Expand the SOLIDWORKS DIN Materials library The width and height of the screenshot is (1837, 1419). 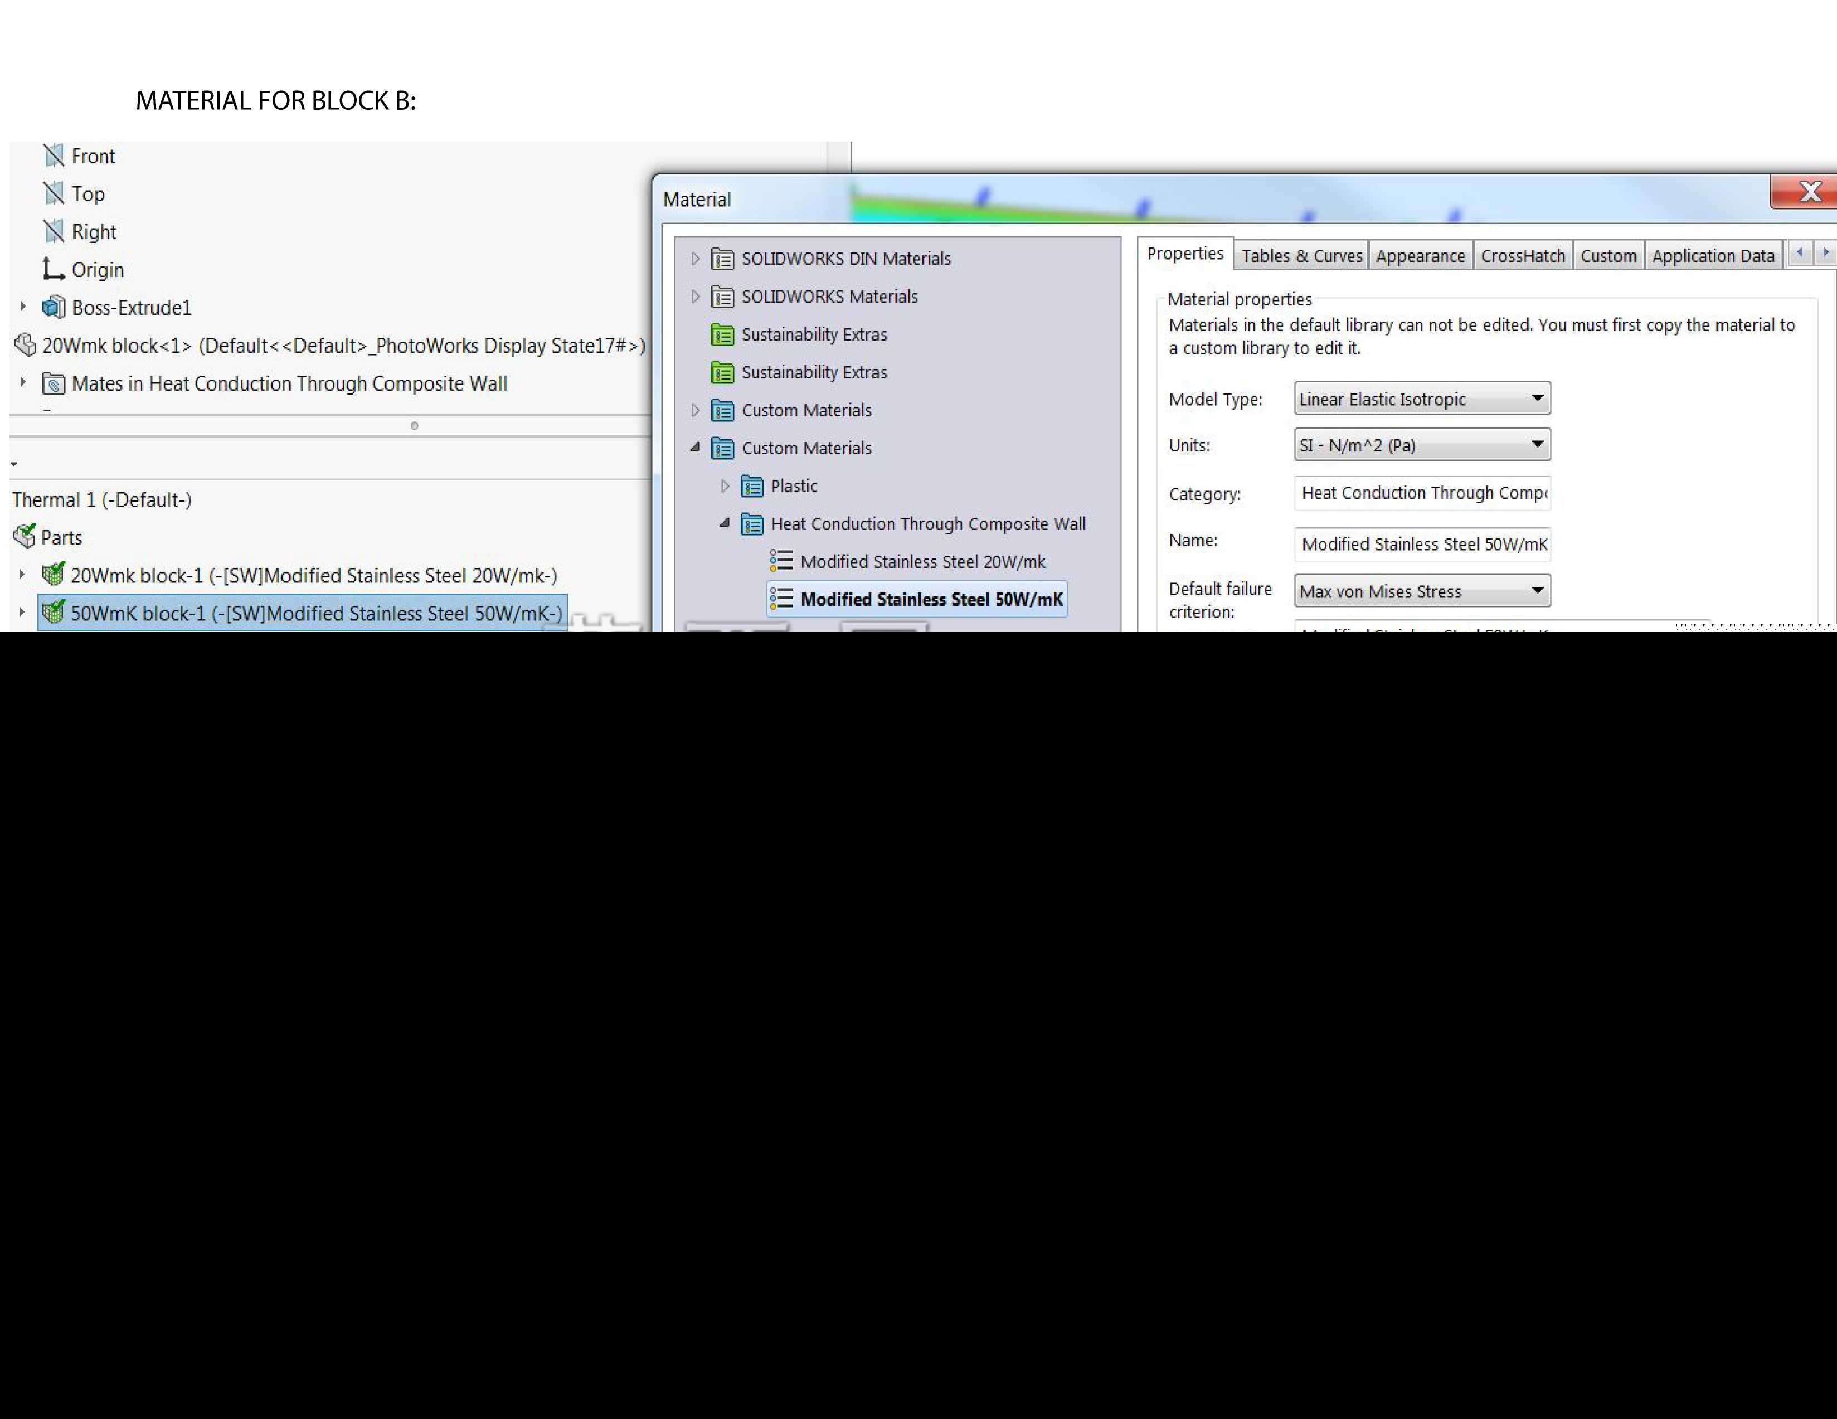pyautogui.click(x=696, y=258)
